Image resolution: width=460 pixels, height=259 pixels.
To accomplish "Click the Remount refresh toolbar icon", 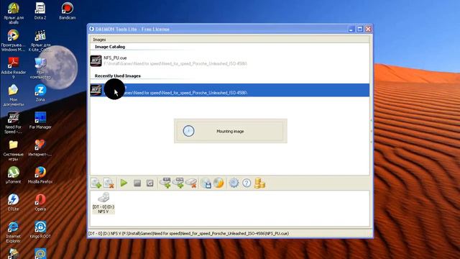I will point(150,183).
